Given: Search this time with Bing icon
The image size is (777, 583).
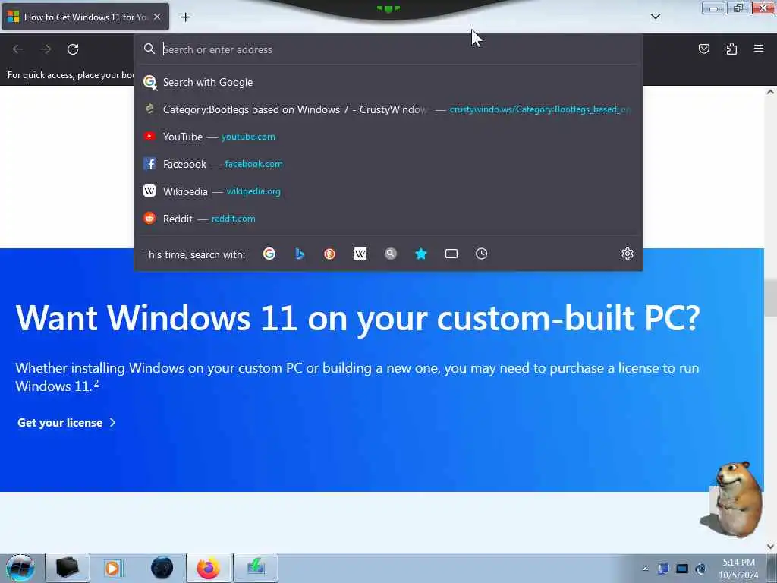Looking at the screenshot, I should click(x=299, y=254).
